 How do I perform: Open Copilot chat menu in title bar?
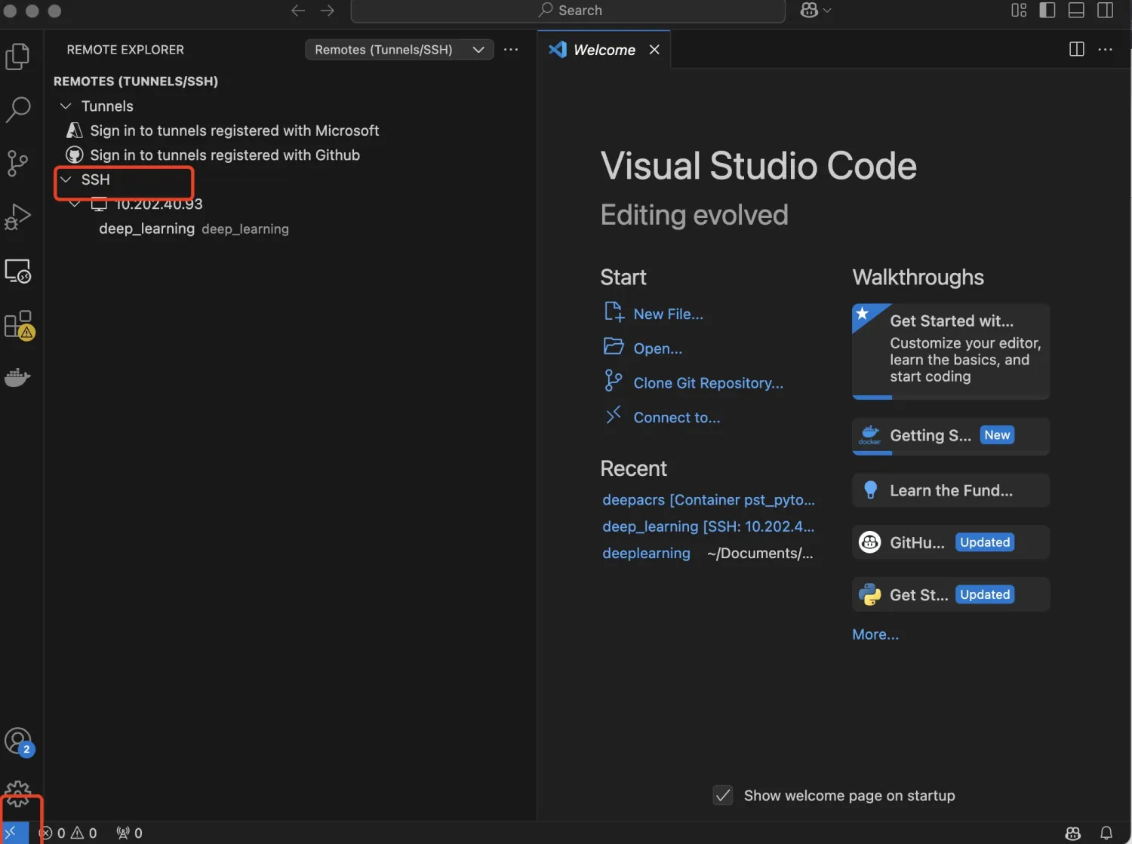pos(816,11)
